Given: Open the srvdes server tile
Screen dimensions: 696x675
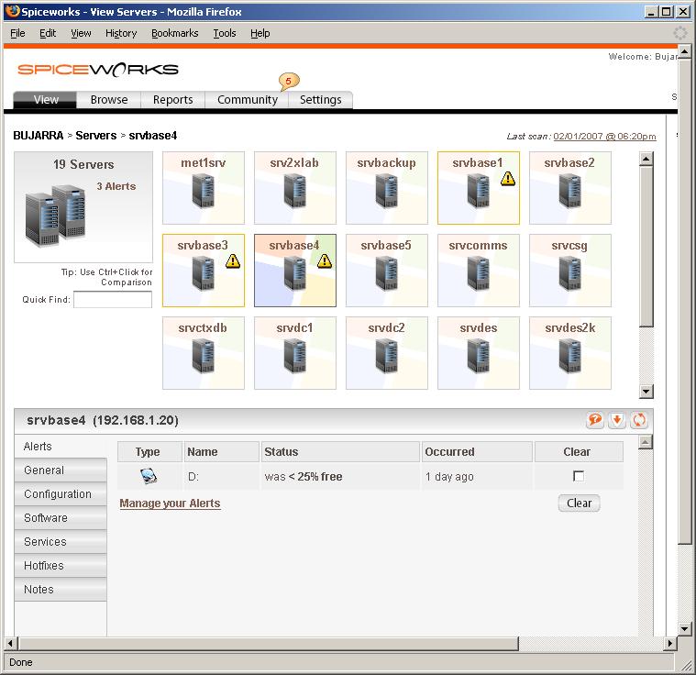Looking at the screenshot, I should (478, 353).
